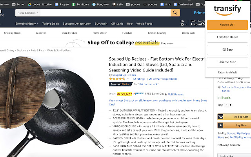Click the Buy Now play icon
The width and height of the screenshot is (251, 157).
point(220,125)
